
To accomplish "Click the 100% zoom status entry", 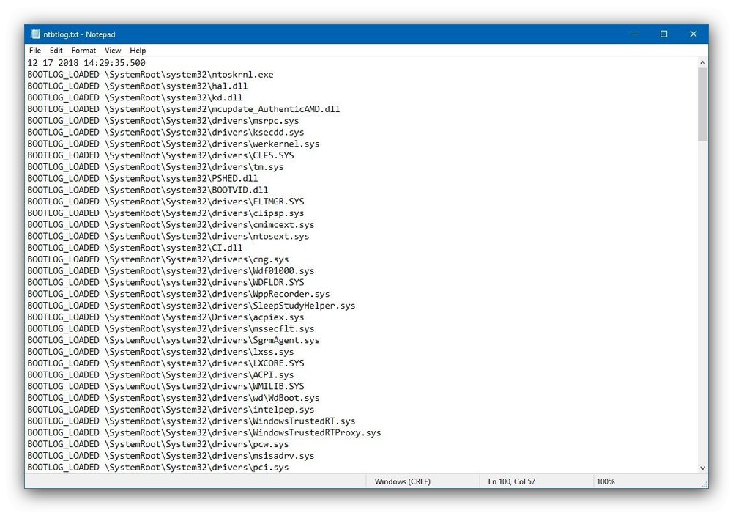I will [606, 481].
